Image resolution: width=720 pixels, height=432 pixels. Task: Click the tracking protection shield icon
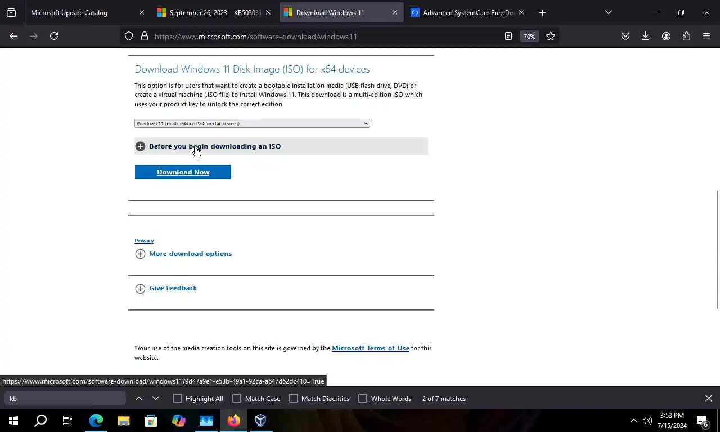[129, 36]
